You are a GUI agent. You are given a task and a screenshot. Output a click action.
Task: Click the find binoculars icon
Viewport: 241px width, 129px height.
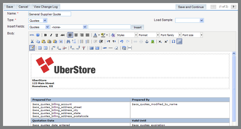pyautogui.click(x=68, y=42)
